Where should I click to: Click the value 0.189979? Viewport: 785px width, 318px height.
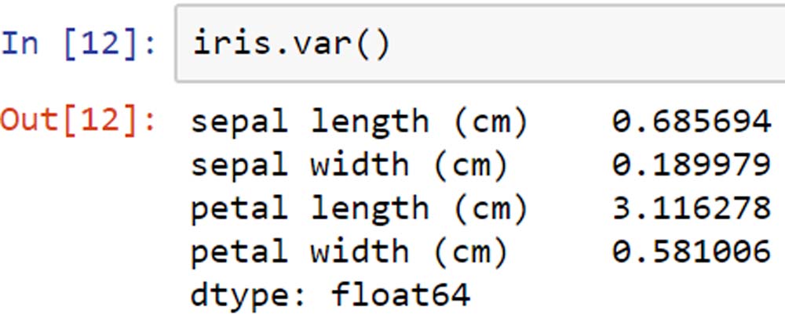(x=692, y=164)
